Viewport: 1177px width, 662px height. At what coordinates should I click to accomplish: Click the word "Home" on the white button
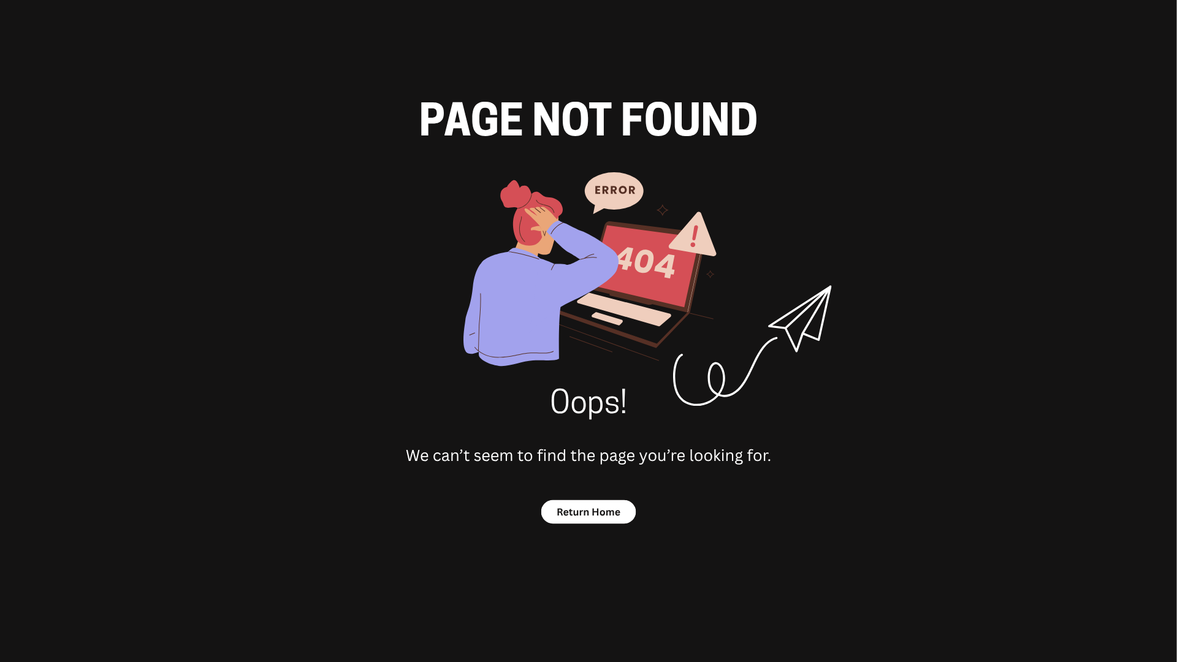[606, 512]
